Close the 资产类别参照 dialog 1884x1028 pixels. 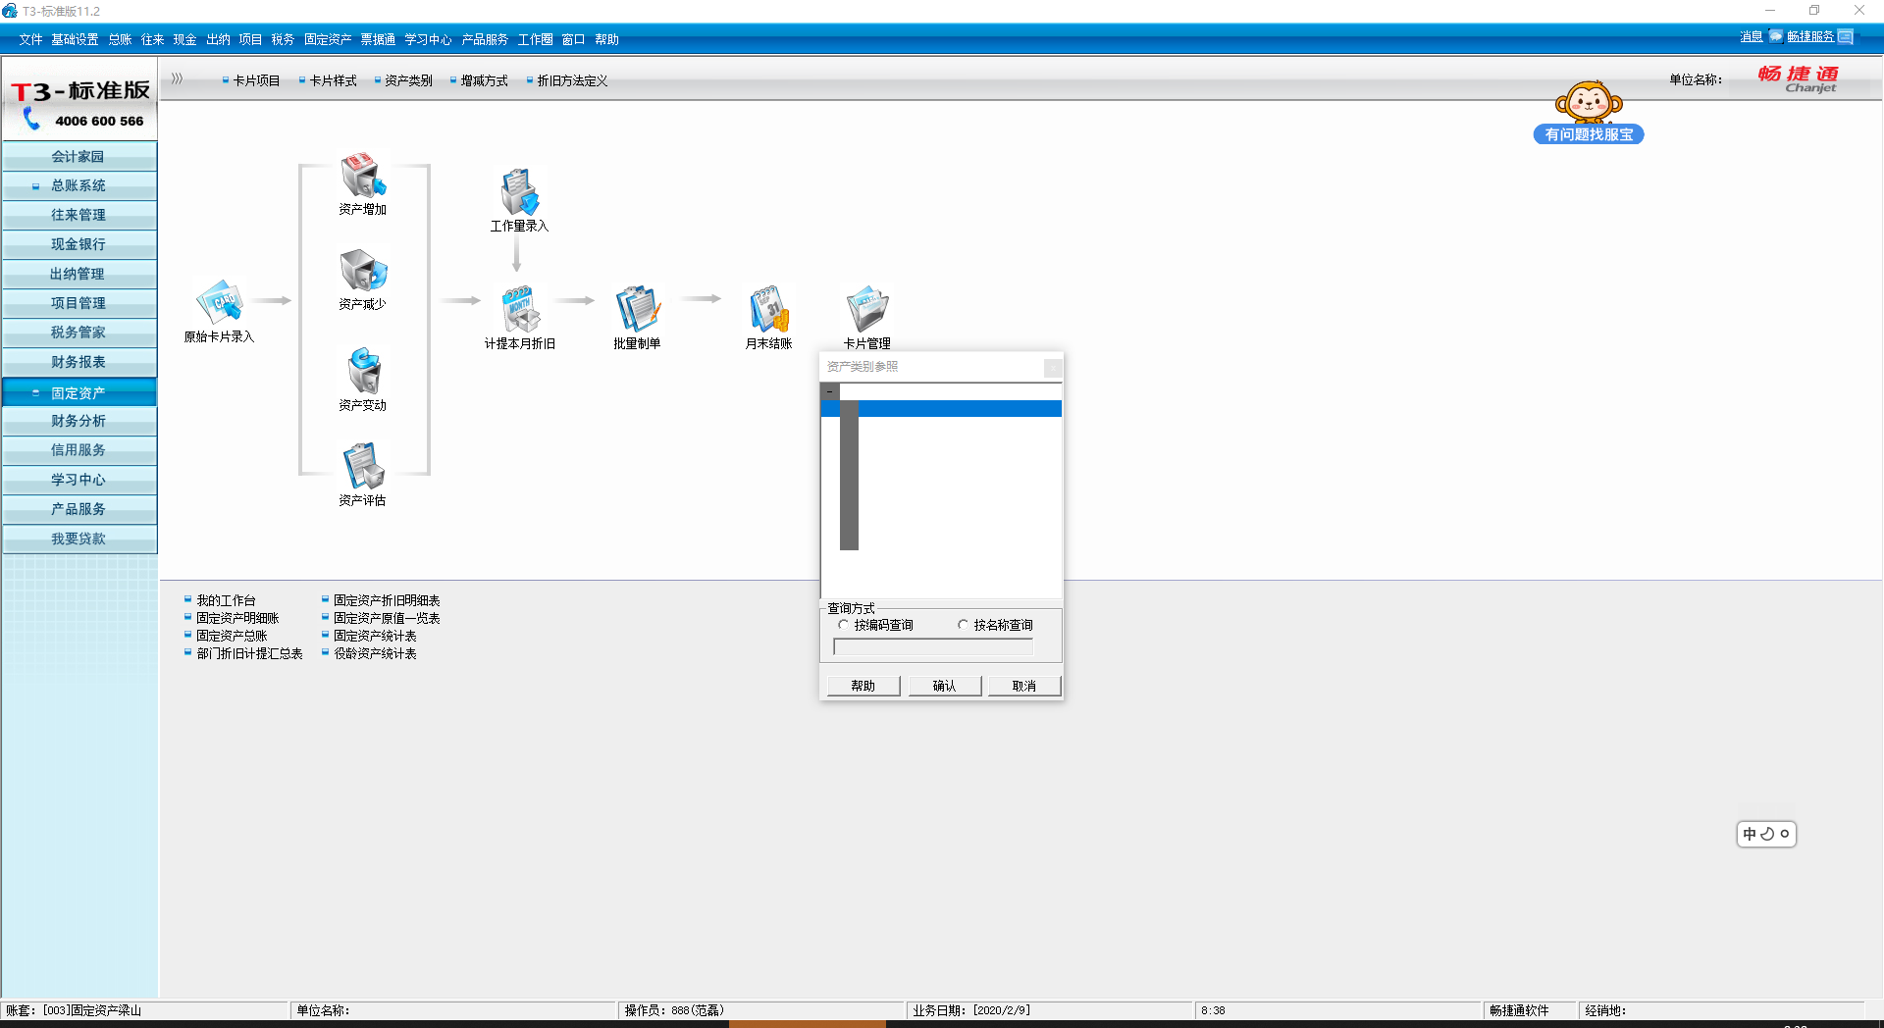(x=1053, y=368)
